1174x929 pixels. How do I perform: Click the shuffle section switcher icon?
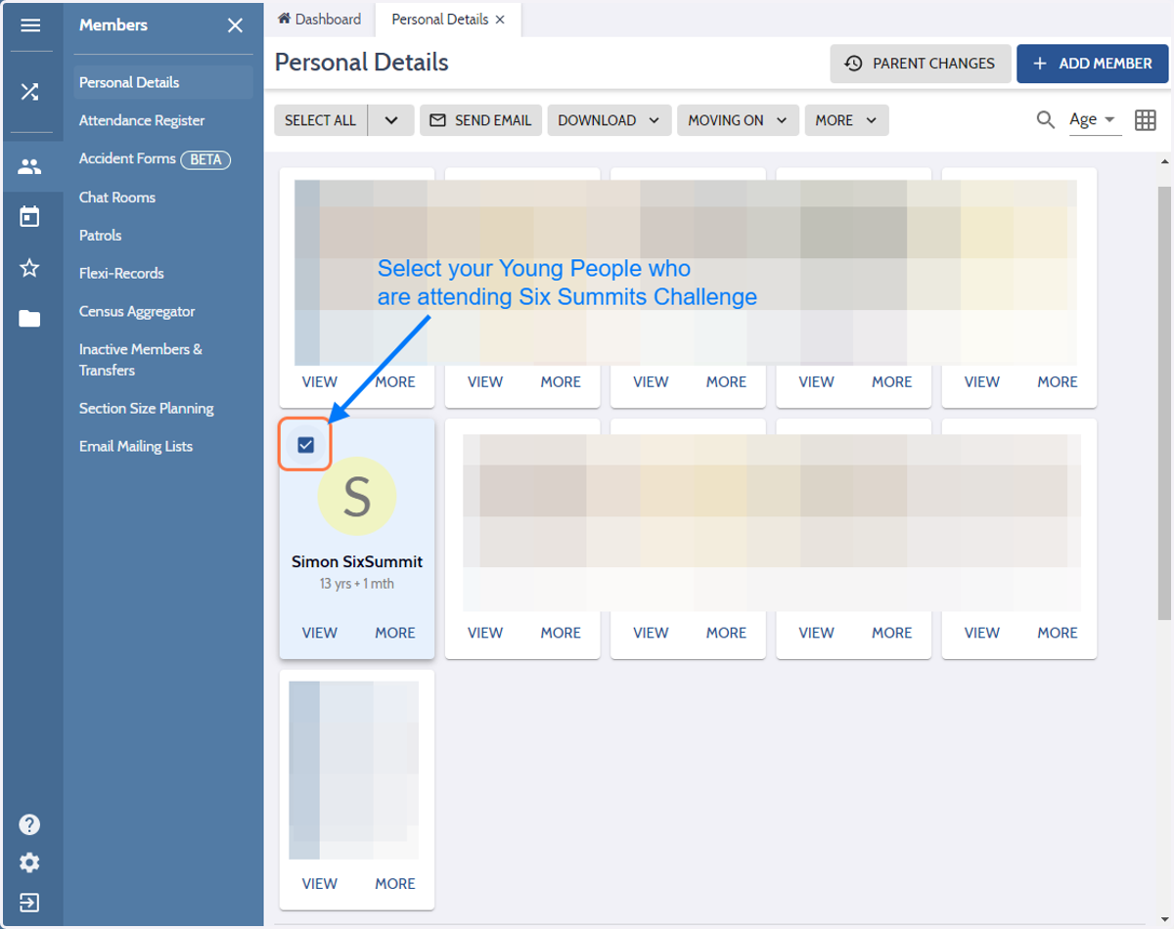(x=30, y=92)
